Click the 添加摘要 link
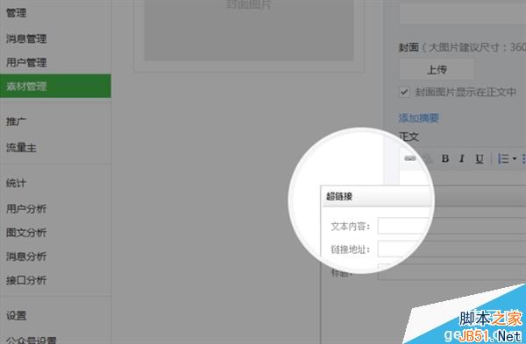The height and width of the screenshot is (344, 526). coord(418,117)
